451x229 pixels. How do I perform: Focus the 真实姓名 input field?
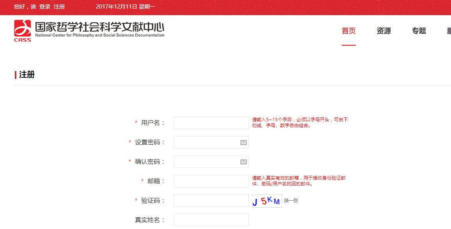click(211, 220)
